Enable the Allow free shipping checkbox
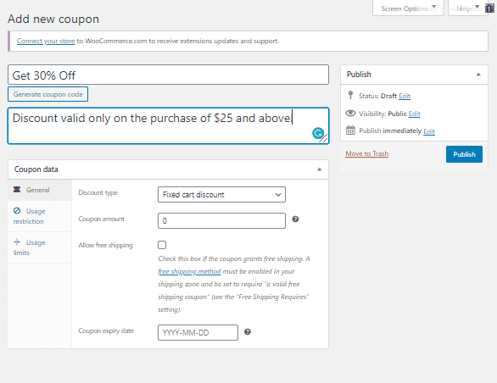Image resolution: width=497 pixels, height=383 pixels. click(162, 245)
